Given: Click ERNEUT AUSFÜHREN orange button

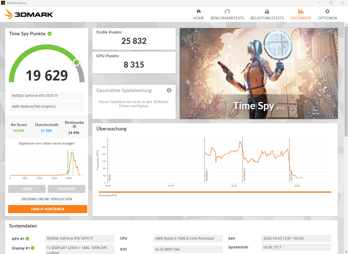Looking at the screenshot, I should coord(48,209).
